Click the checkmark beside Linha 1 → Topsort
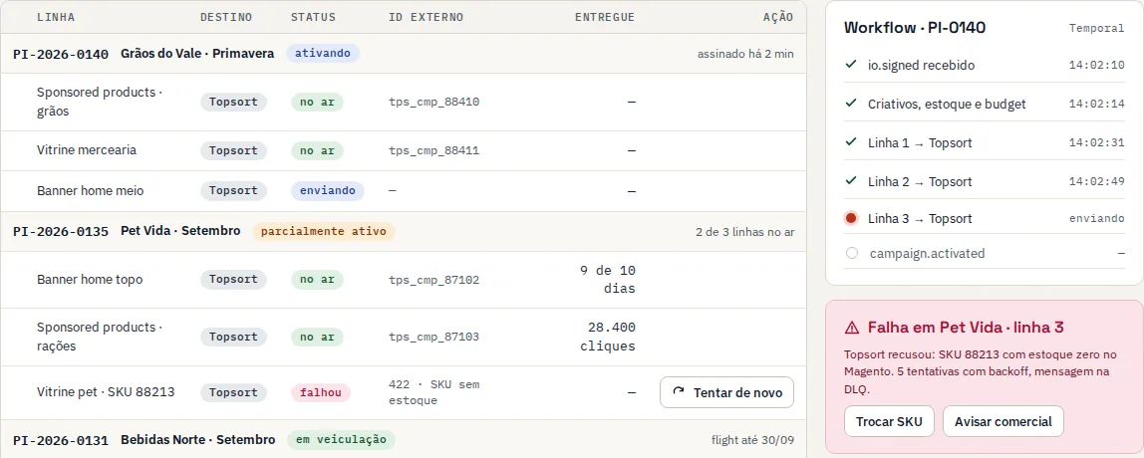The width and height of the screenshot is (1144, 458). click(x=851, y=142)
